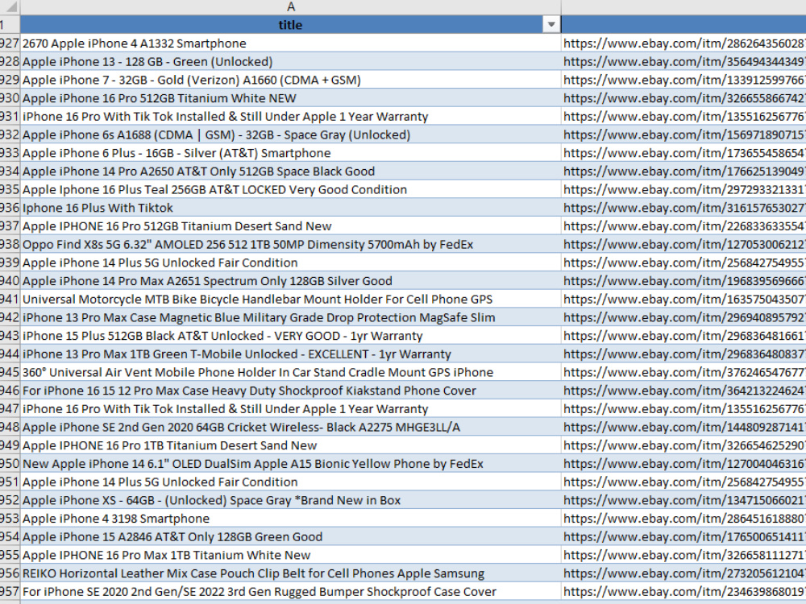Select 'iPhone 13 Pro Max Case Magnetic Blue' cell

coord(290,317)
